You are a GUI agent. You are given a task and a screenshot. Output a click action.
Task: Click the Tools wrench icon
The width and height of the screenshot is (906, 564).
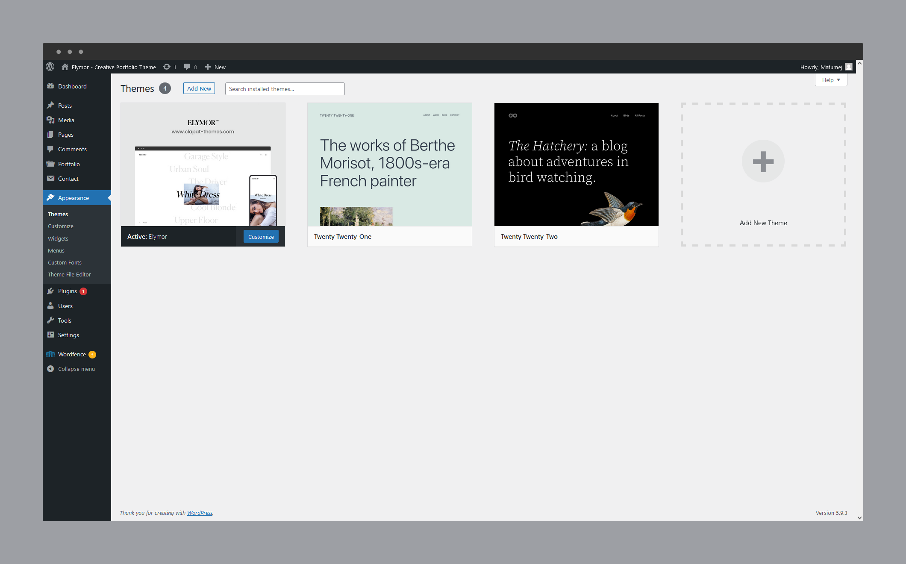pos(50,320)
